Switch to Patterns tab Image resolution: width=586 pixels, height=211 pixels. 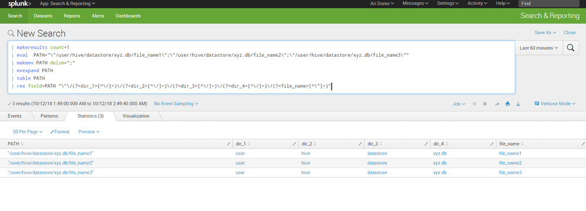click(x=49, y=116)
